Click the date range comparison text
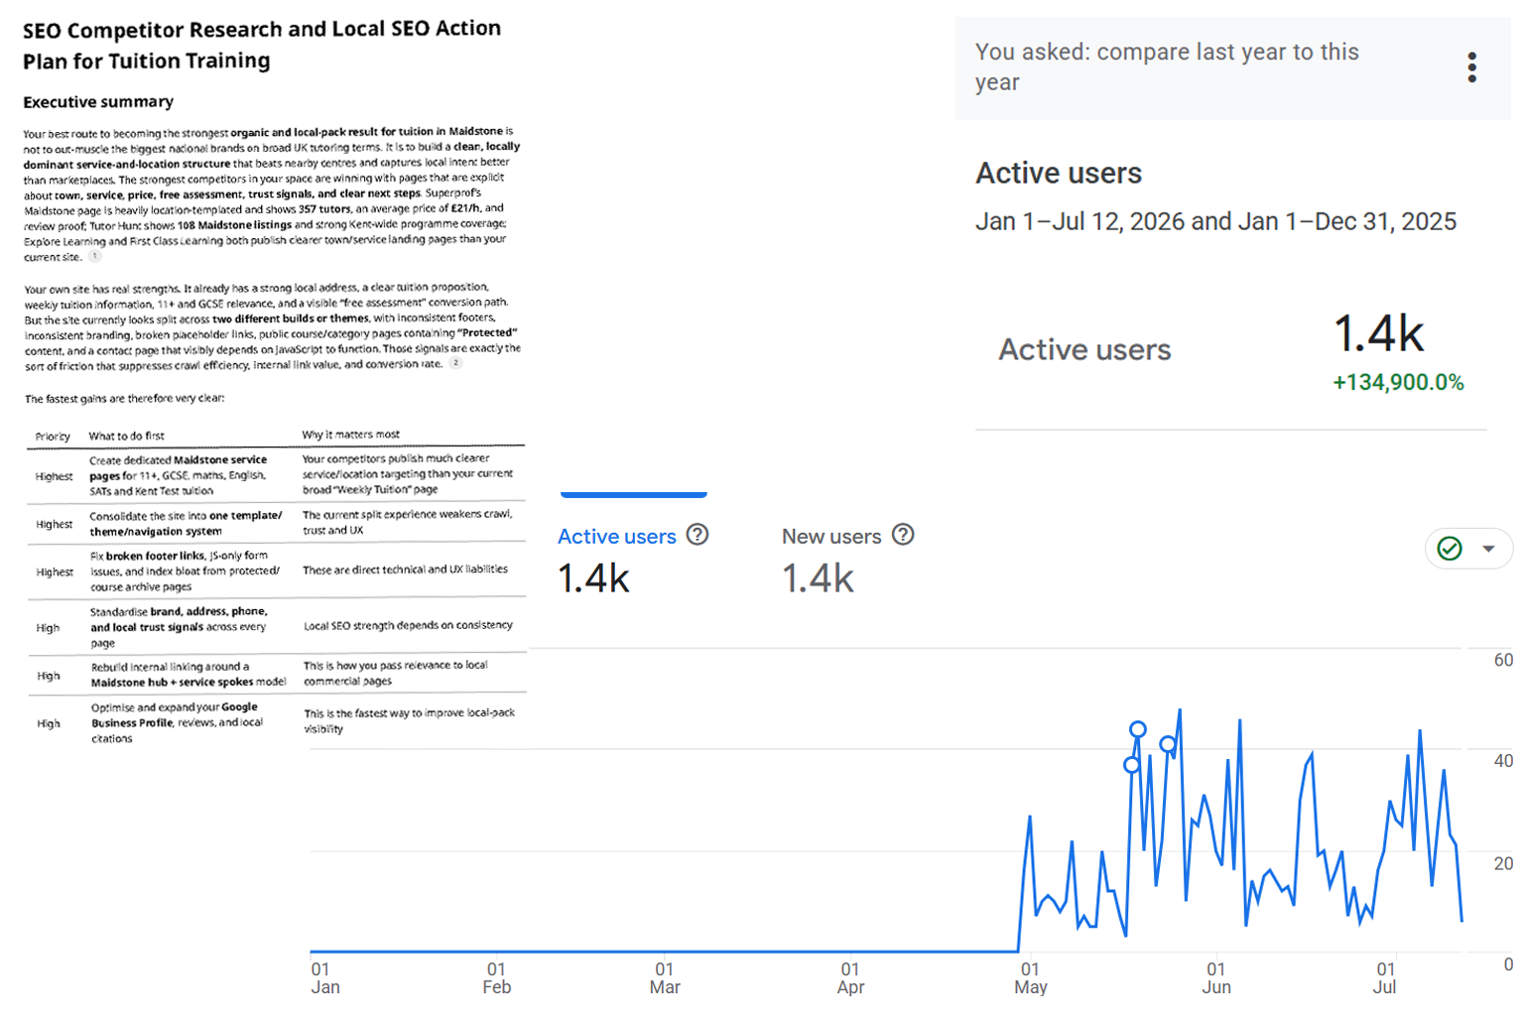 tap(1215, 221)
